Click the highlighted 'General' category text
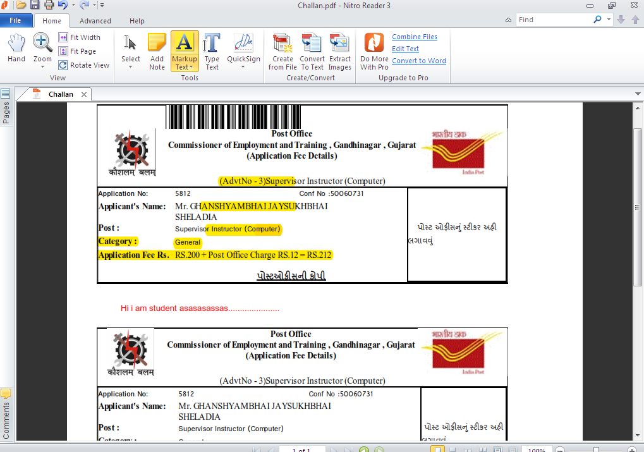The height and width of the screenshot is (452, 644). (188, 243)
